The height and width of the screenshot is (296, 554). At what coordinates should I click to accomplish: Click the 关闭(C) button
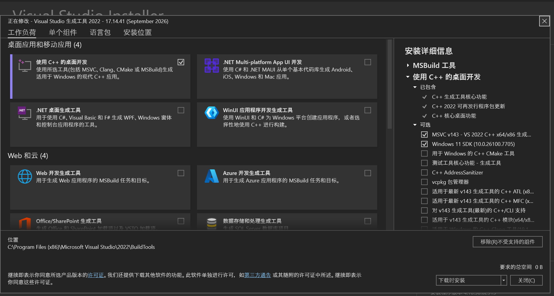526,280
